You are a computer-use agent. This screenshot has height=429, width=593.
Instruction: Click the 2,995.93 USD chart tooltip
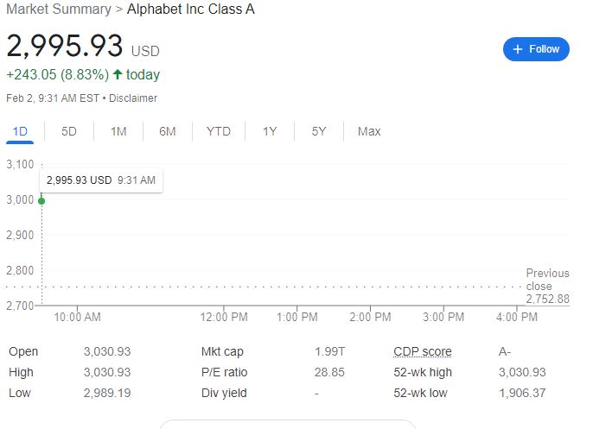101,180
